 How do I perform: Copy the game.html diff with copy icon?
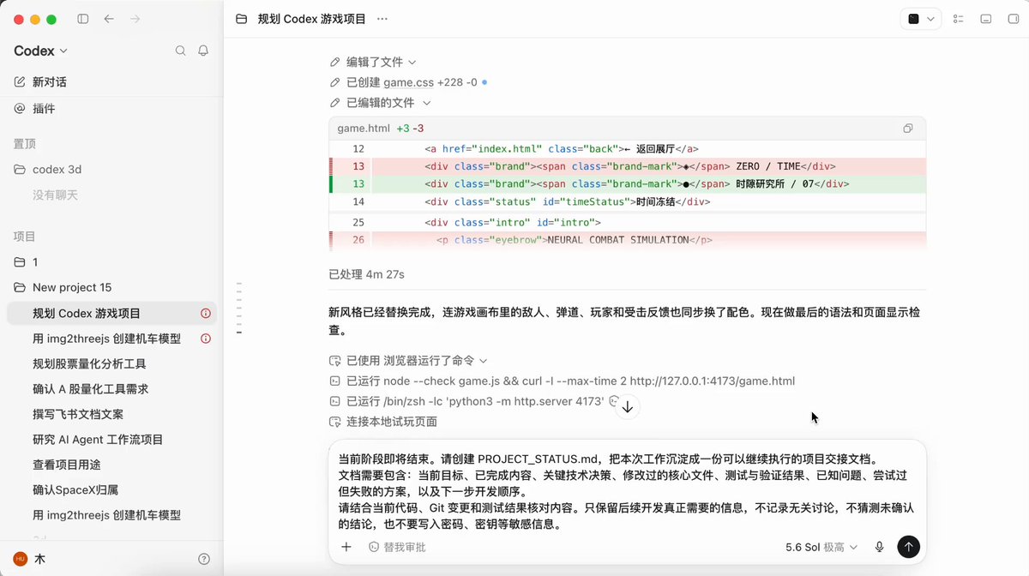click(x=908, y=129)
